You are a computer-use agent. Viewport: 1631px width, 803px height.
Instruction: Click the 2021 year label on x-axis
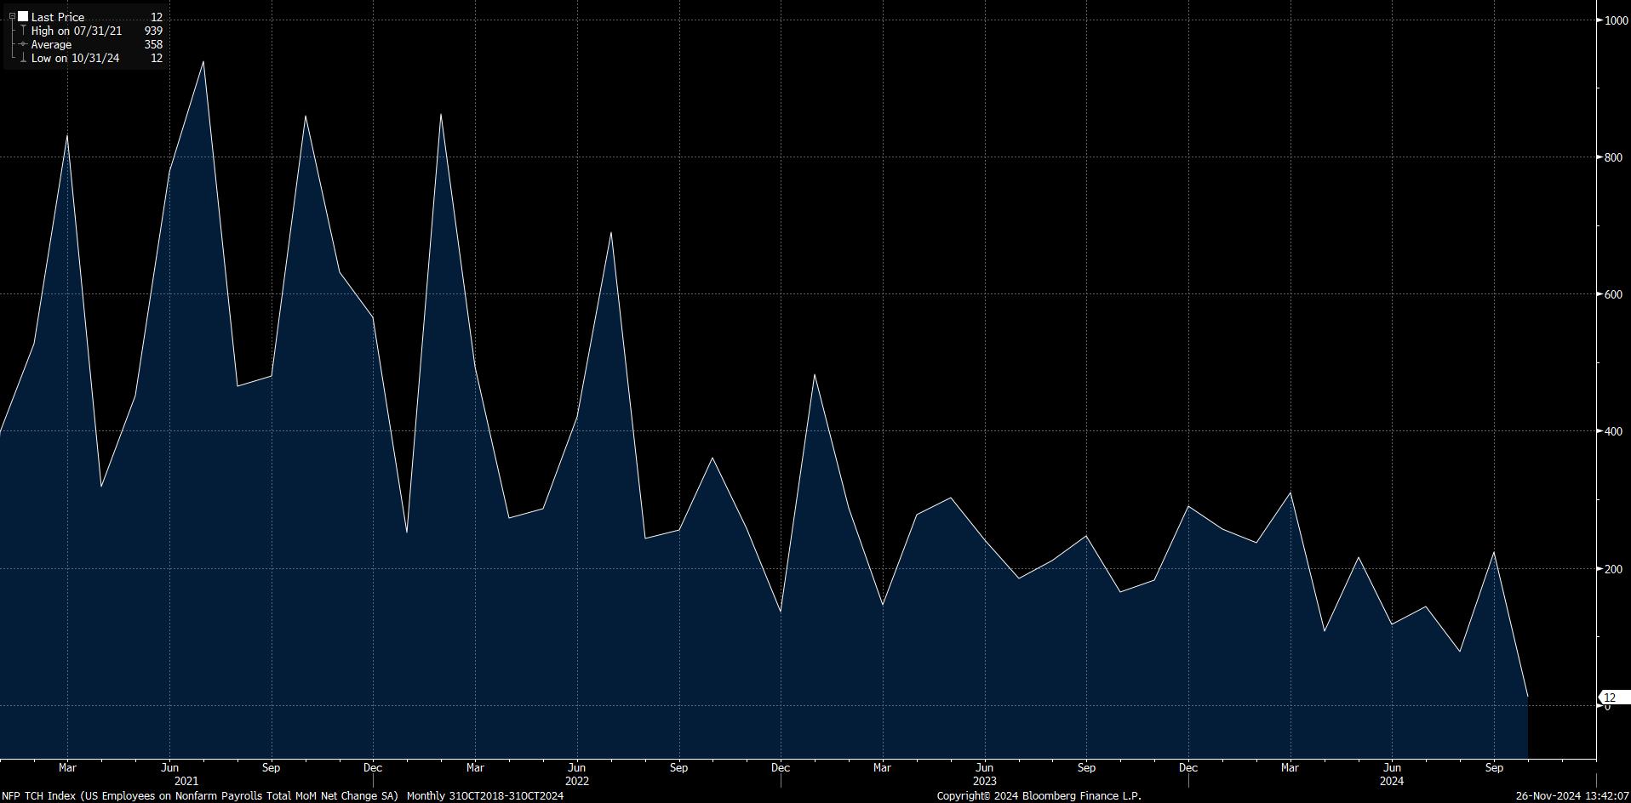click(186, 781)
